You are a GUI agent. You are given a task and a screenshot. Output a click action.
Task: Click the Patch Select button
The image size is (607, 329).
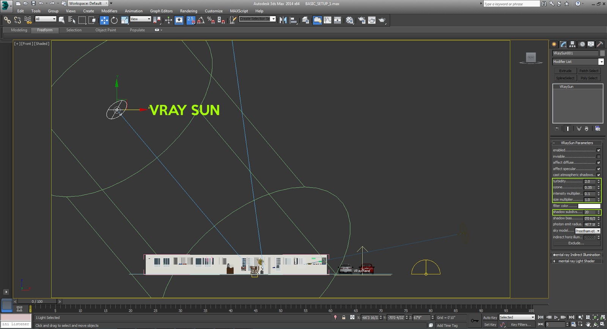coord(589,71)
